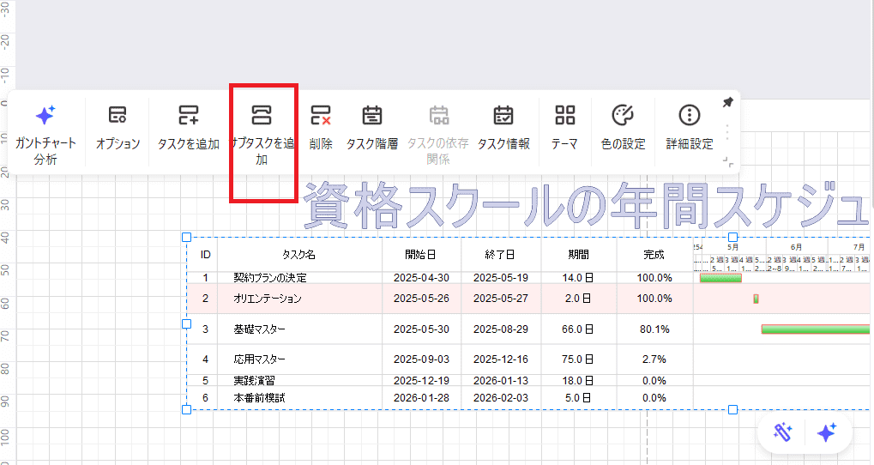874x465 pixels.
Task: Open 色の設定 palette
Action: [623, 116]
